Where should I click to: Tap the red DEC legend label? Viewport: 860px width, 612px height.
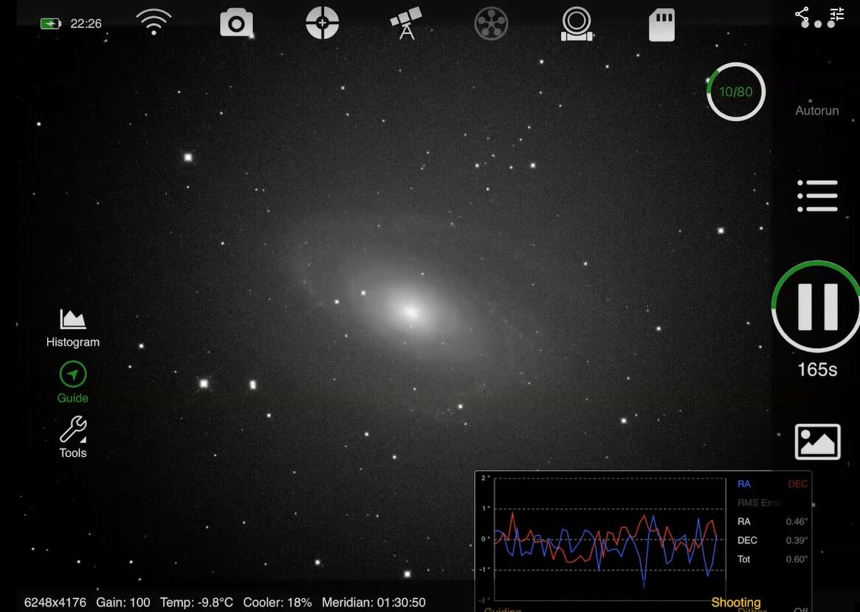tap(797, 484)
